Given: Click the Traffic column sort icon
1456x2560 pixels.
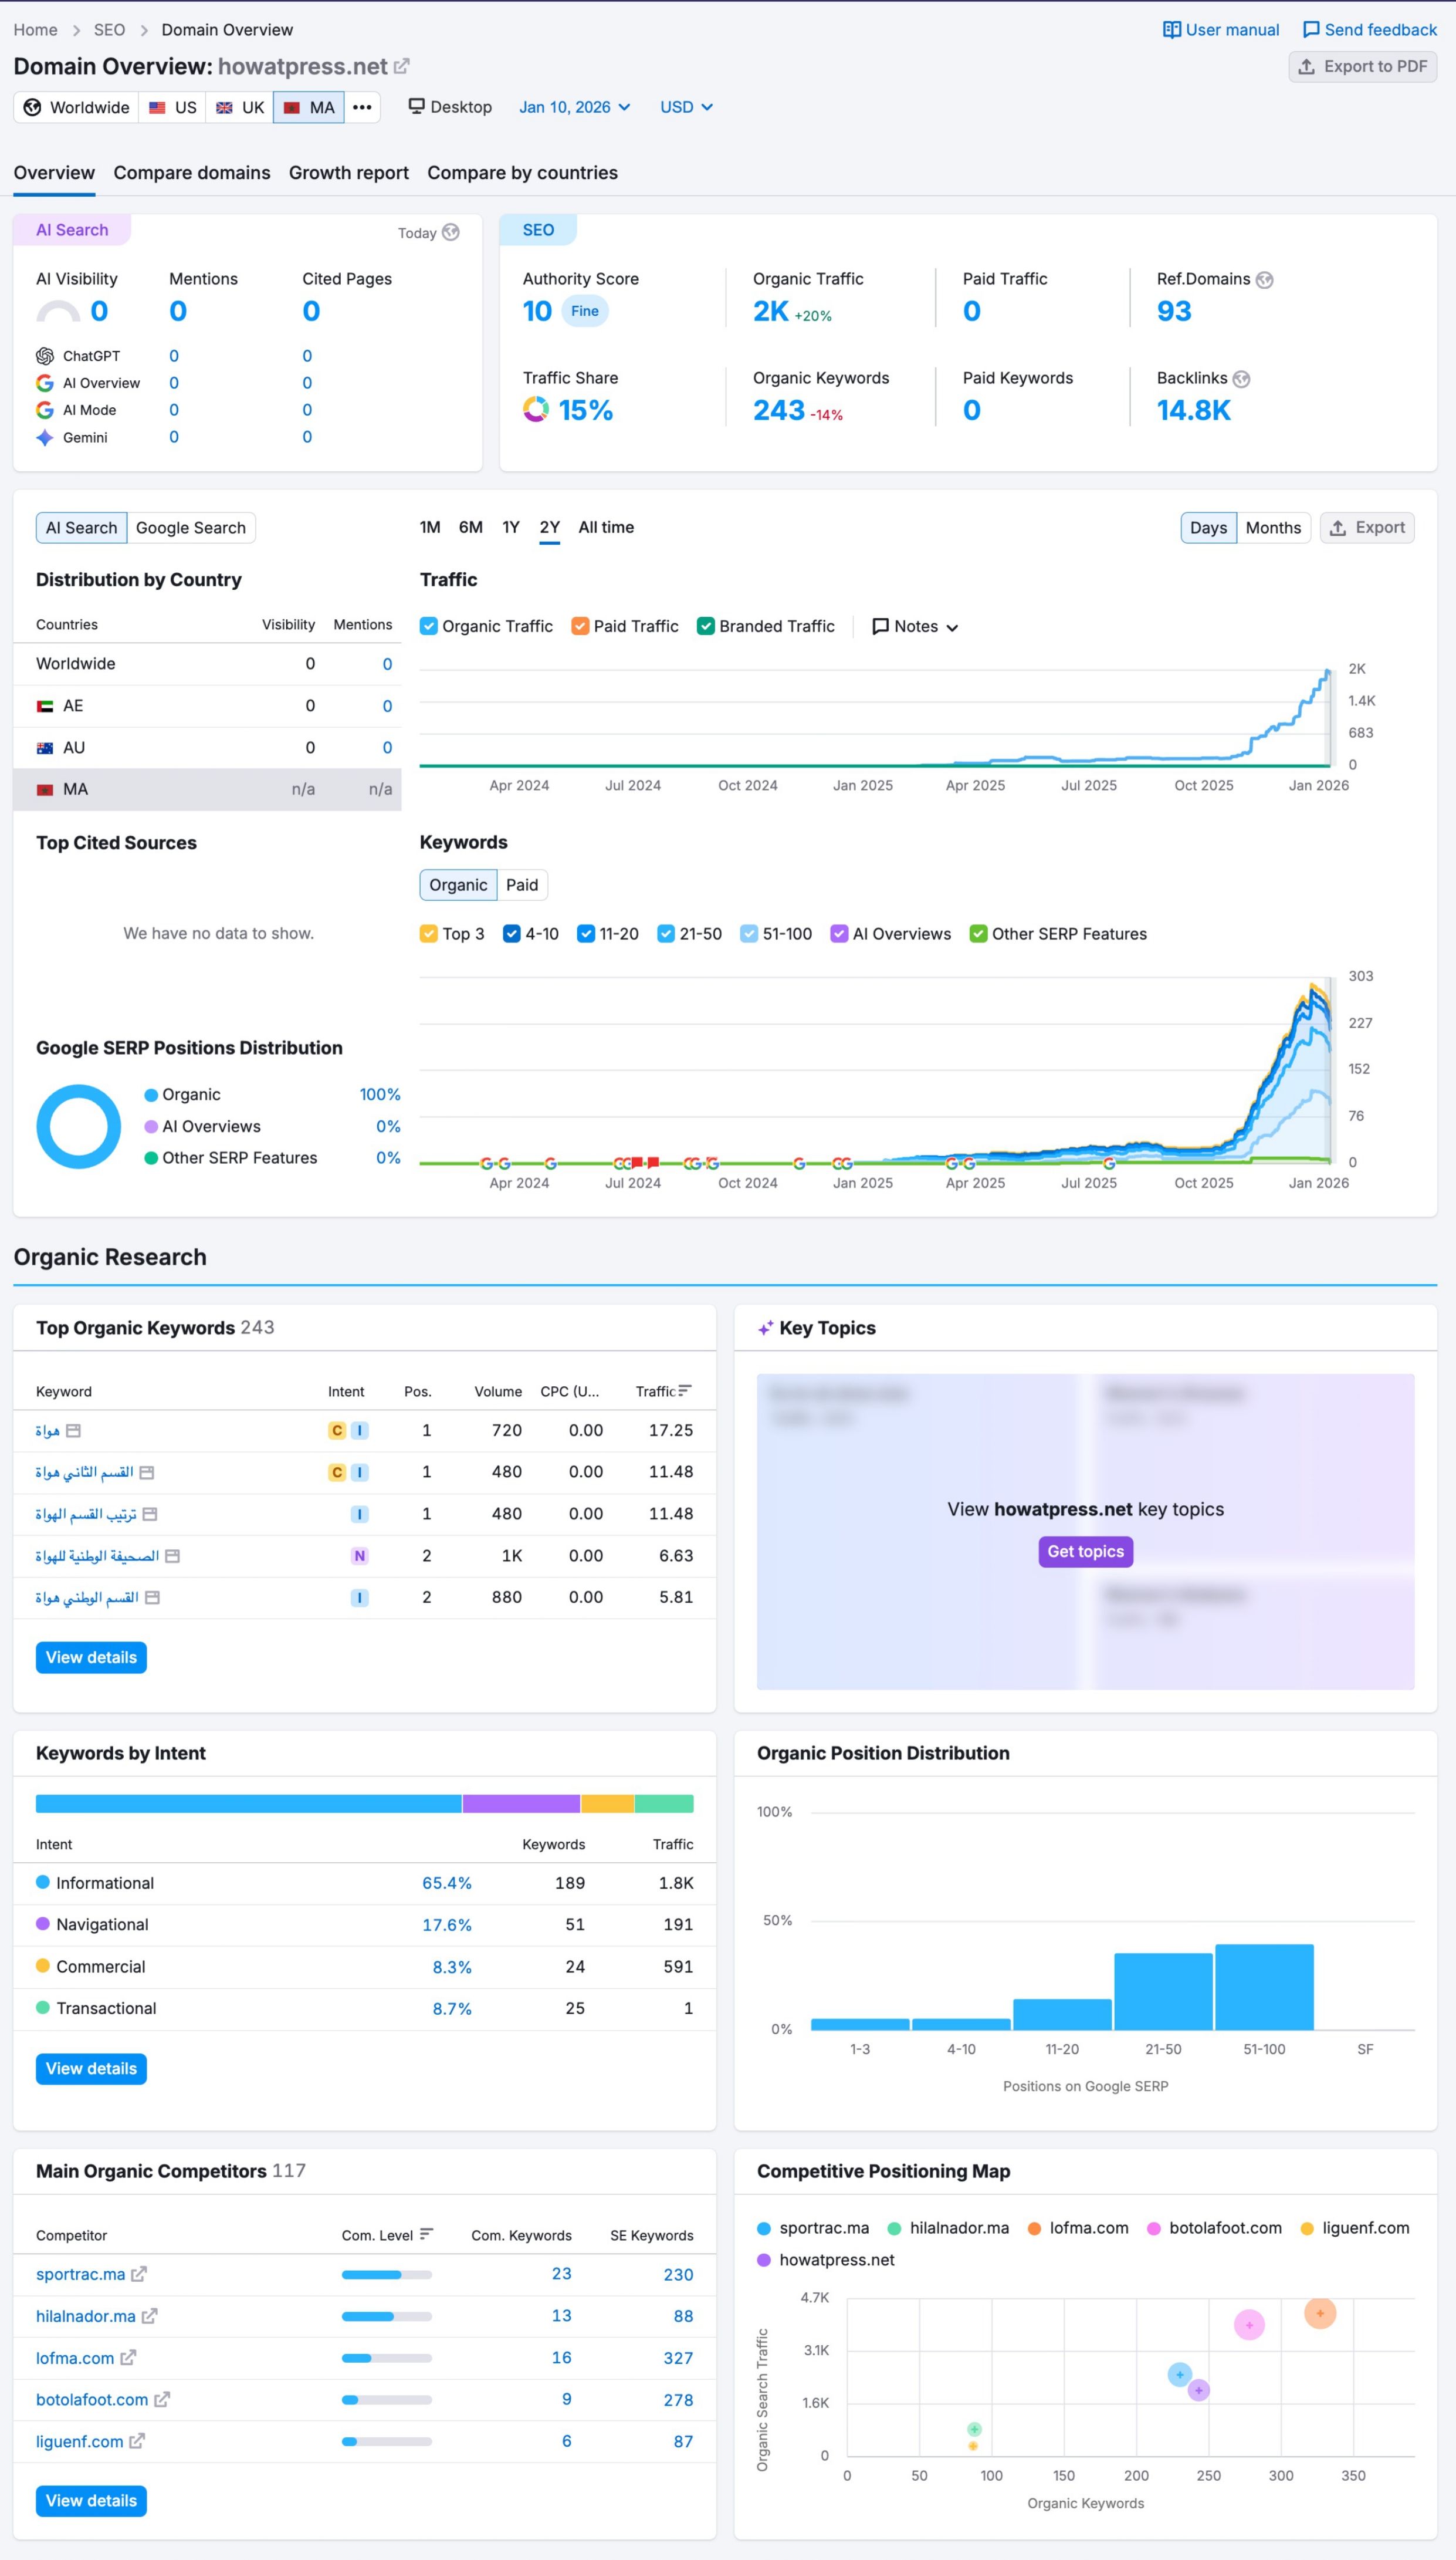Looking at the screenshot, I should (685, 1390).
